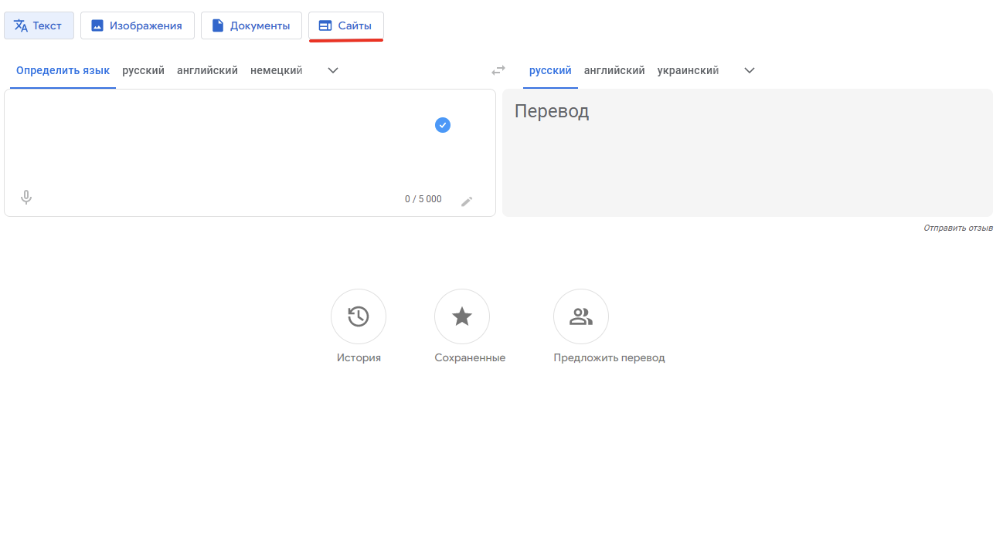Open the Документы translation mode
The image size is (1003, 555).
[x=251, y=25]
